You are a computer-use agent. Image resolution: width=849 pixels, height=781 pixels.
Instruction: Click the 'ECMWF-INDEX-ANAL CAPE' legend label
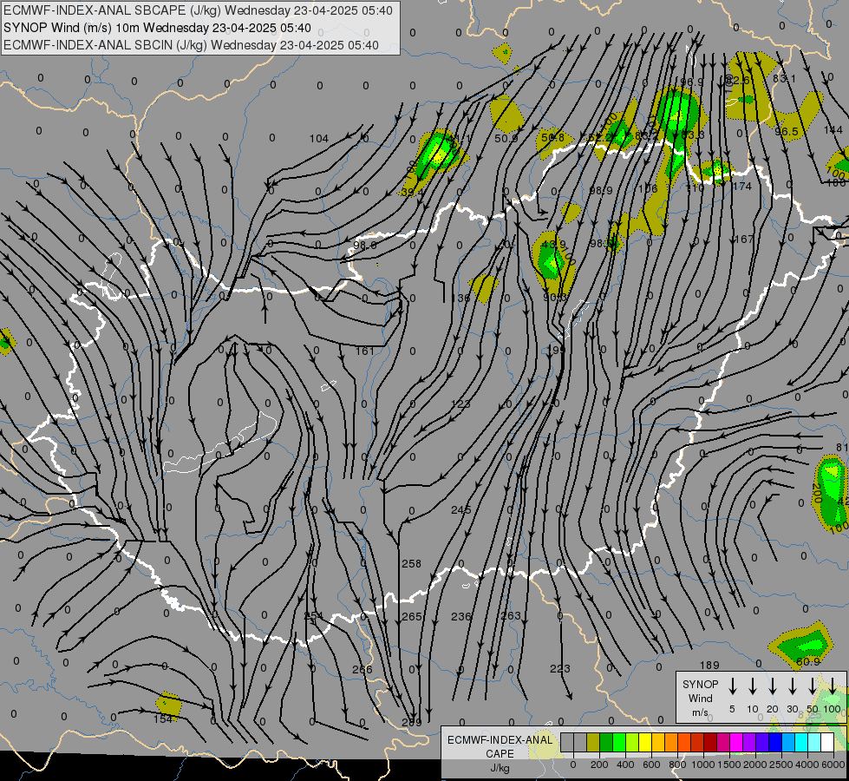(500, 746)
